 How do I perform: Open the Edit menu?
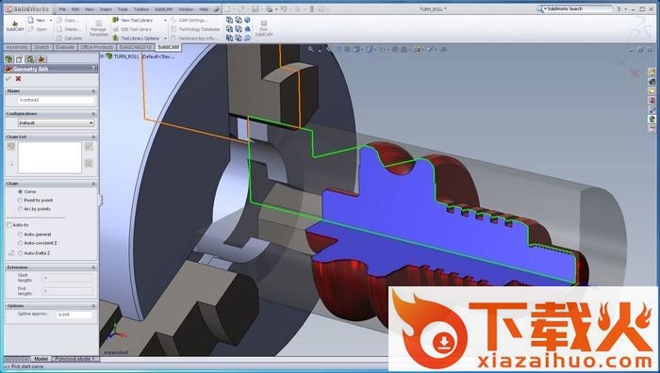click(x=75, y=8)
